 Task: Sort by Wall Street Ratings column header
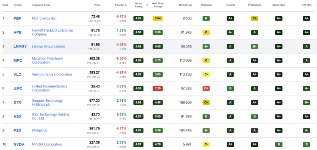pos(158,5)
